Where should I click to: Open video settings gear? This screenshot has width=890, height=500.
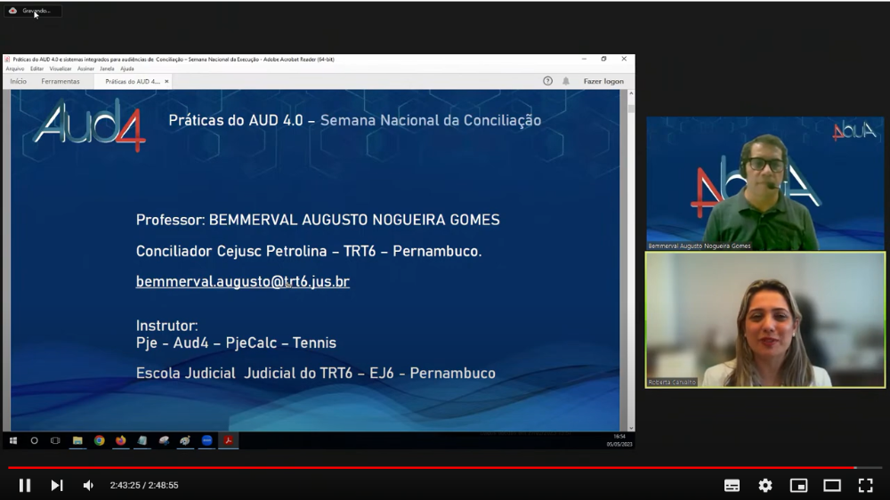pos(765,485)
